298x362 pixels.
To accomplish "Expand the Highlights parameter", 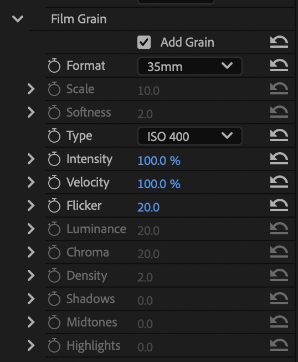I will (31, 345).
